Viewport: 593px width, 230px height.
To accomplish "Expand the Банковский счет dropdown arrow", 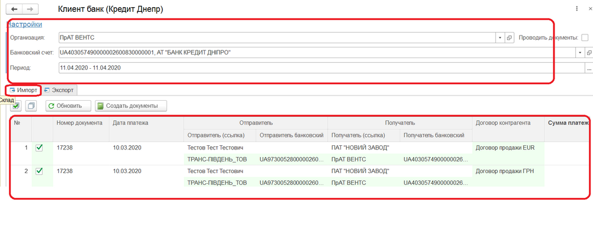I will point(579,53).
